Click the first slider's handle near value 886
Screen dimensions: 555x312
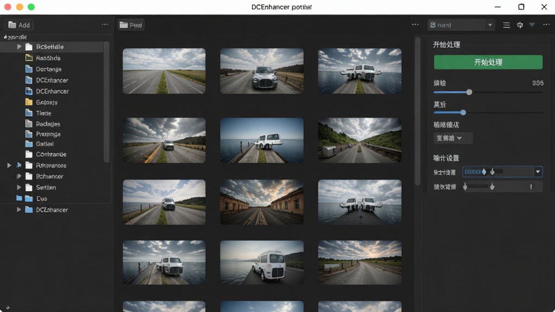click(469, 92)
